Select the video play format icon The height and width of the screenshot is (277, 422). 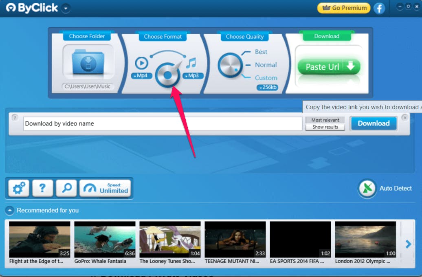141,63
